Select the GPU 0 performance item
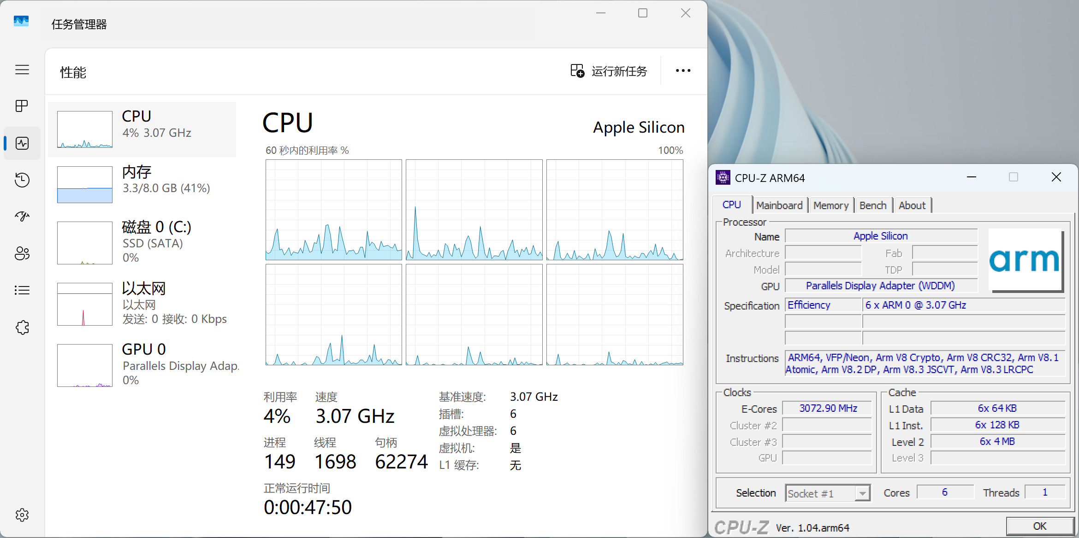This screenshot has width=1079, height=538. pos(142,364)
